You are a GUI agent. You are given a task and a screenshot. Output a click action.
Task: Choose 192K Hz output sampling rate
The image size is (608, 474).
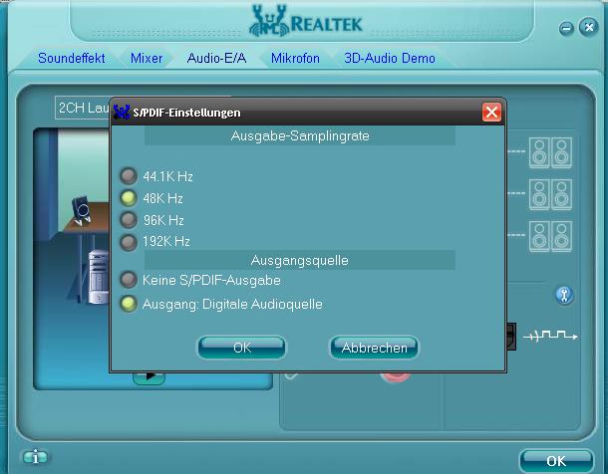point(129,242)
